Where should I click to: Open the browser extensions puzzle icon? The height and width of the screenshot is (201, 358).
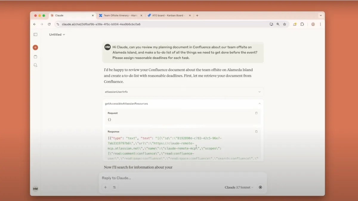click(302, 24)
